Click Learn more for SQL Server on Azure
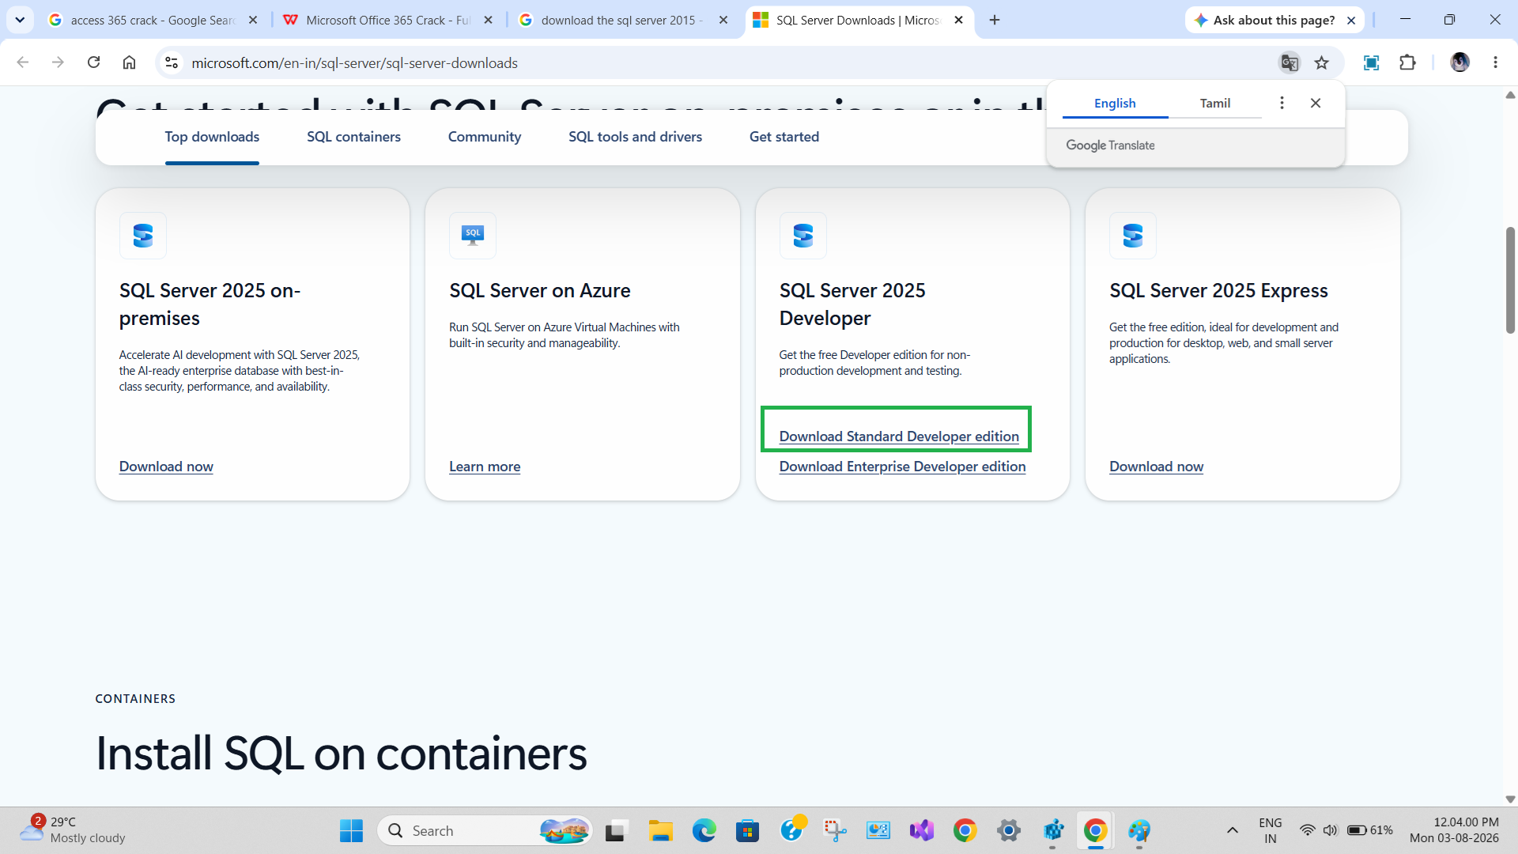Viewport: 1518px width, 854px height. tap(485, 467)
